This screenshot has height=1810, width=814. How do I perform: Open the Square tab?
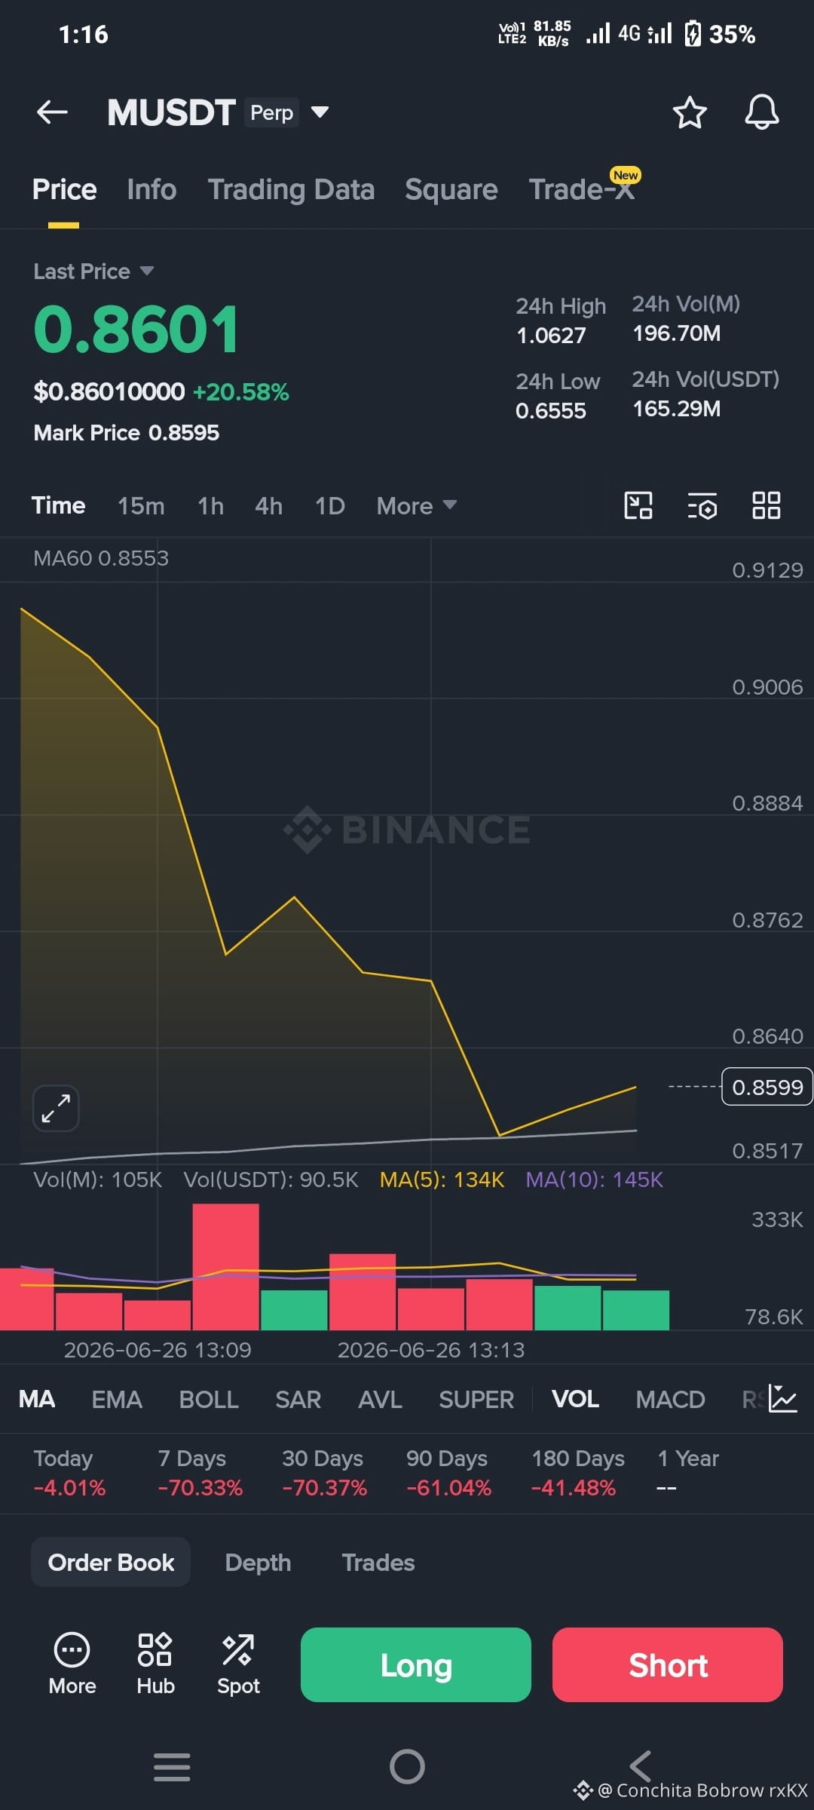click(x=451, y=189)
